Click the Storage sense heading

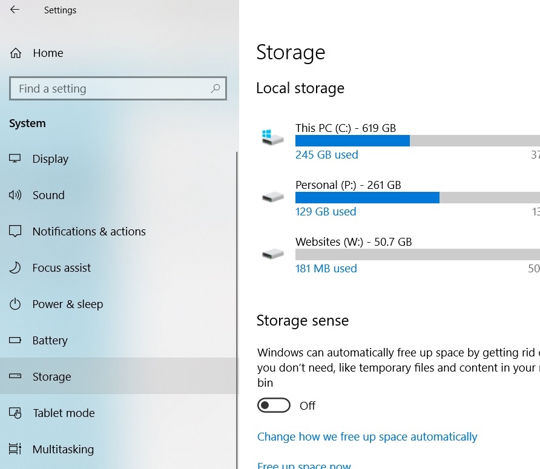[x=302, y=320]
